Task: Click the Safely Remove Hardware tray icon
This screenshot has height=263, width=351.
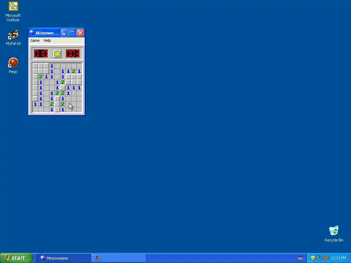Action: pyautogui.click(x=319, y=258)
